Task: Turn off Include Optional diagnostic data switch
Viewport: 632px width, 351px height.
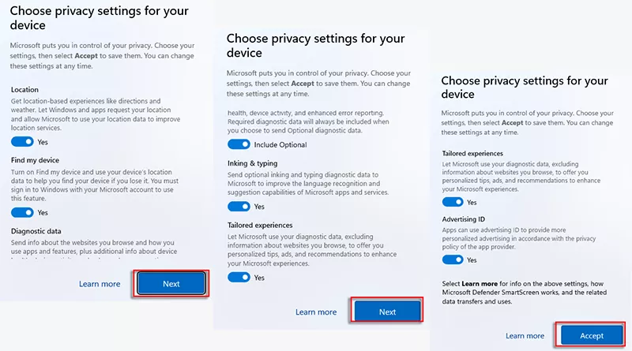Action: pyautogui.click(x=239, y=144)
